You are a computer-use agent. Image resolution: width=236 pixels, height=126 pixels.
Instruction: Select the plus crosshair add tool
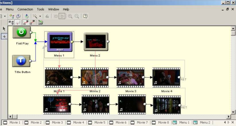coord(4,37)
